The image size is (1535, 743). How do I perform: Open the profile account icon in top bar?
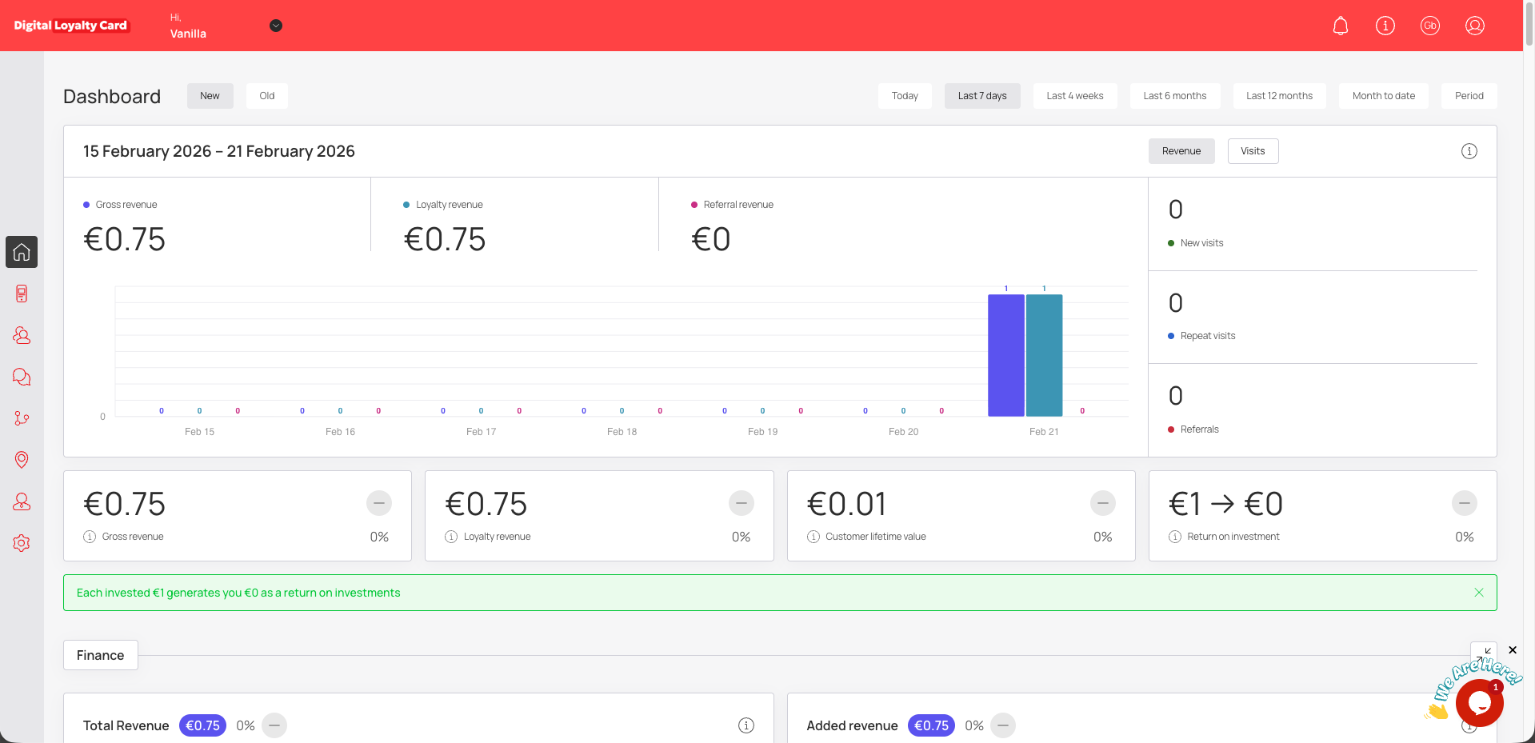click(1474, 25)
